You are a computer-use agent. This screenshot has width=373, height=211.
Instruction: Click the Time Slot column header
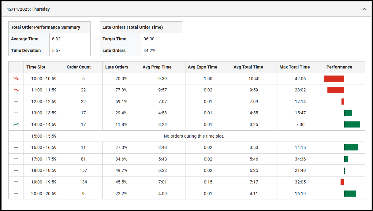coord(36,67)
